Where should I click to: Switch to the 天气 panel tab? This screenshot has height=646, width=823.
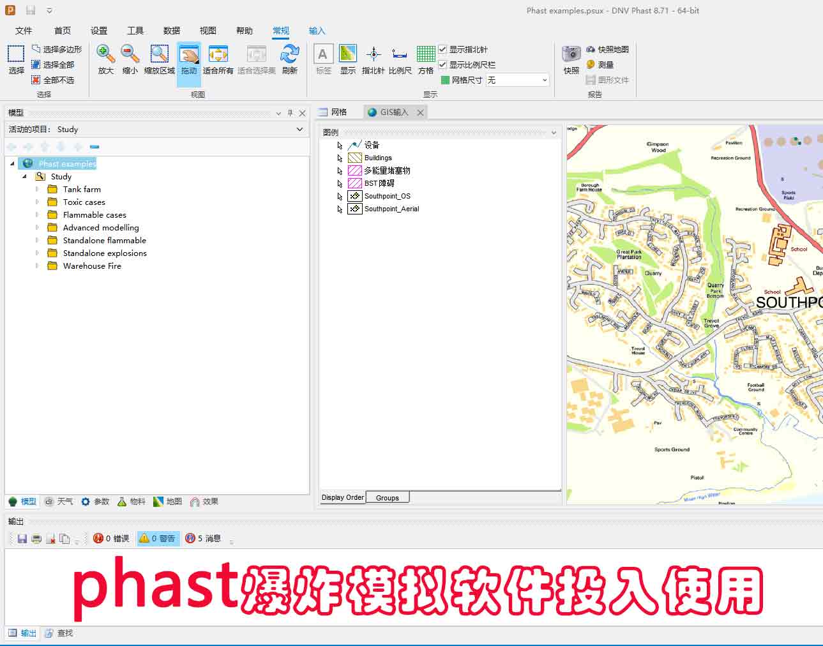coord(59,502)
